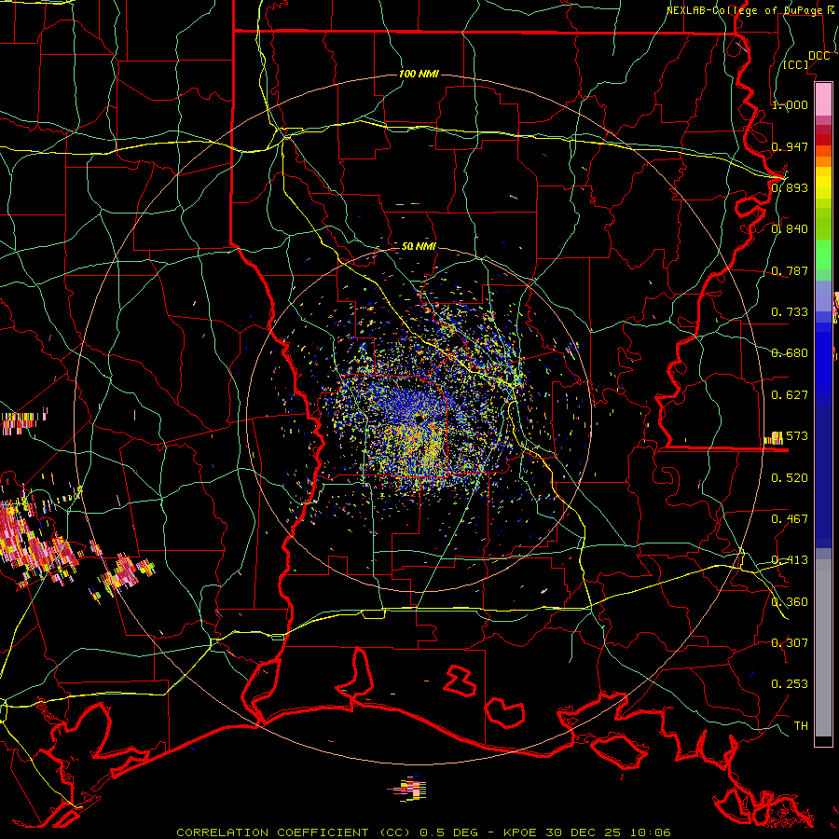Screen dimensions: 839x839
Task: Click the 0.520 scale value
Action: coord(790,478)
